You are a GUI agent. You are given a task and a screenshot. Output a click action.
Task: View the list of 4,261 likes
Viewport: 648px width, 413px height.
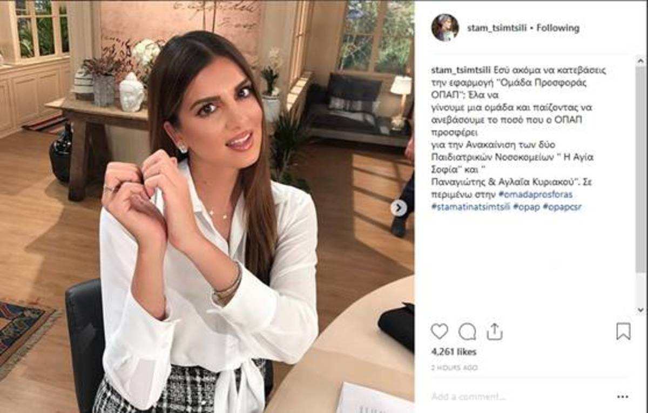tap(454, 352)
